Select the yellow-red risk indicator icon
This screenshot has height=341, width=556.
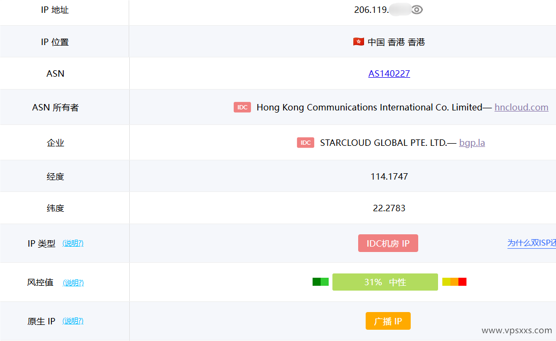coord(454,281)
